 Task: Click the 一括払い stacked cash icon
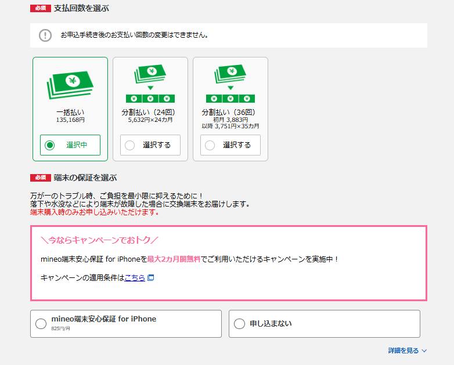[x=70, y=85]
